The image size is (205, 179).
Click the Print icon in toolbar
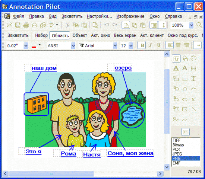[x=26, y=25]
